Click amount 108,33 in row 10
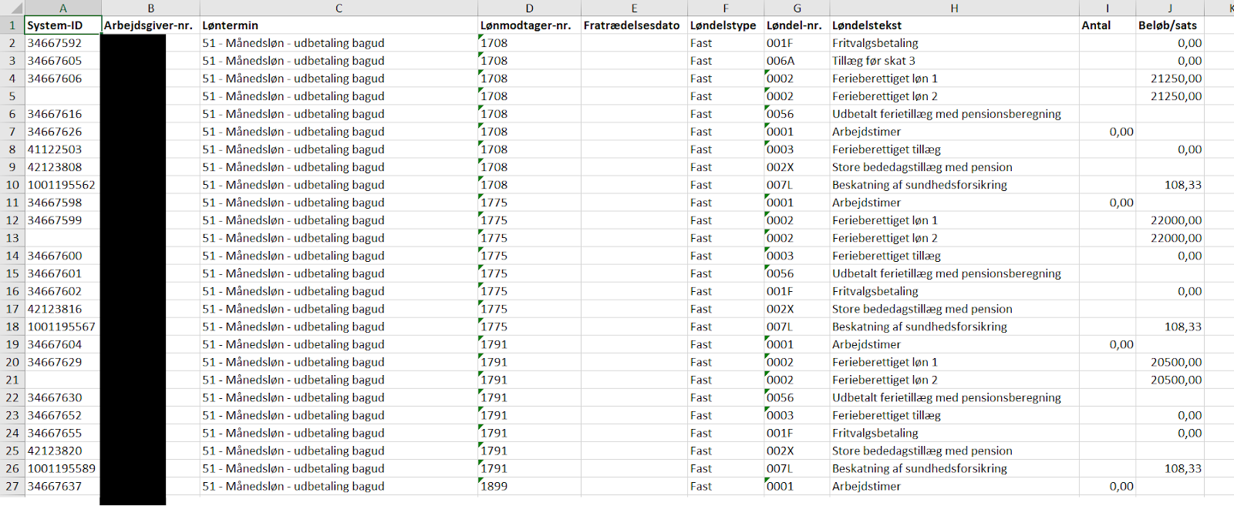Image resolution: width=1234 pixels, height=506 pixels. (x=1170, y=185)
